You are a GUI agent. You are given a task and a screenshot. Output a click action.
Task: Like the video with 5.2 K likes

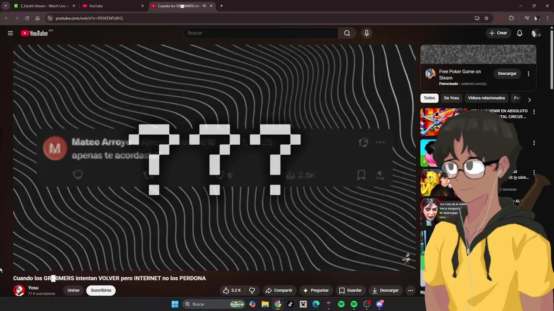[232, 290]
